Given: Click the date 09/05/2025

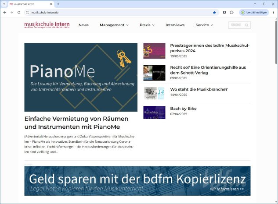Looking at the screenshot, I should coord(179,78).
